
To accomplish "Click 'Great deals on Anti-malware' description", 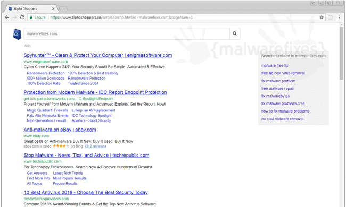I will [x=78, y=141].
